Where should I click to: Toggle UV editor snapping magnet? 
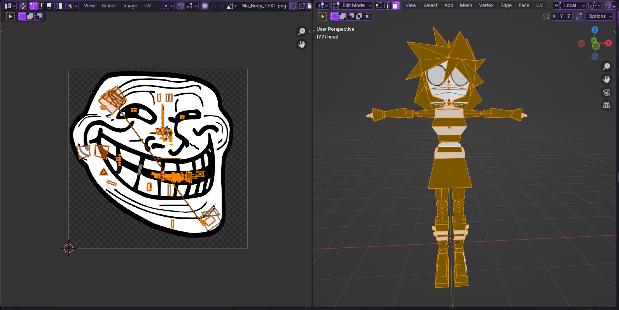[x=181, y=5]
